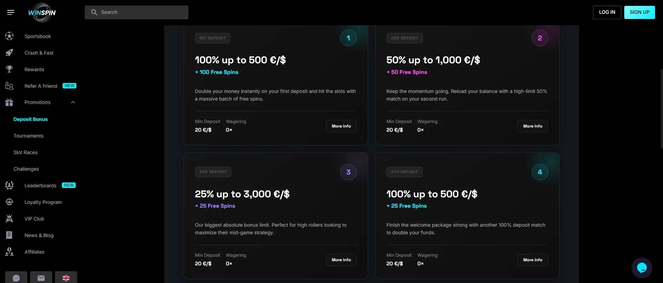Viewport: 663px width, 283px height.
Task: Click the WinSpin logo
Action: tap(42, 12)
